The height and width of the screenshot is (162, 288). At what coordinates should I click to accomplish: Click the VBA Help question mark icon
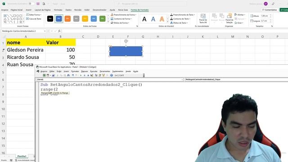point(112,75)
